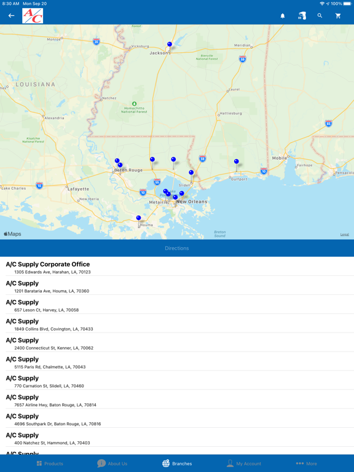Click the Interstate 65 shield on the map
The height and width of the screenshot is (472, 354).
[x=328, y=124]
